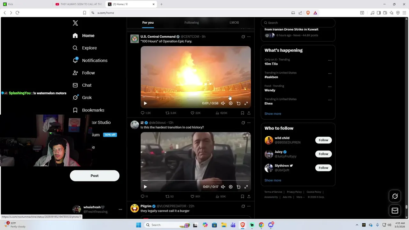Bookmark this page in address bar
Image resolution: width=409 pixels, height=230 pixels.
tap(84, 13)
